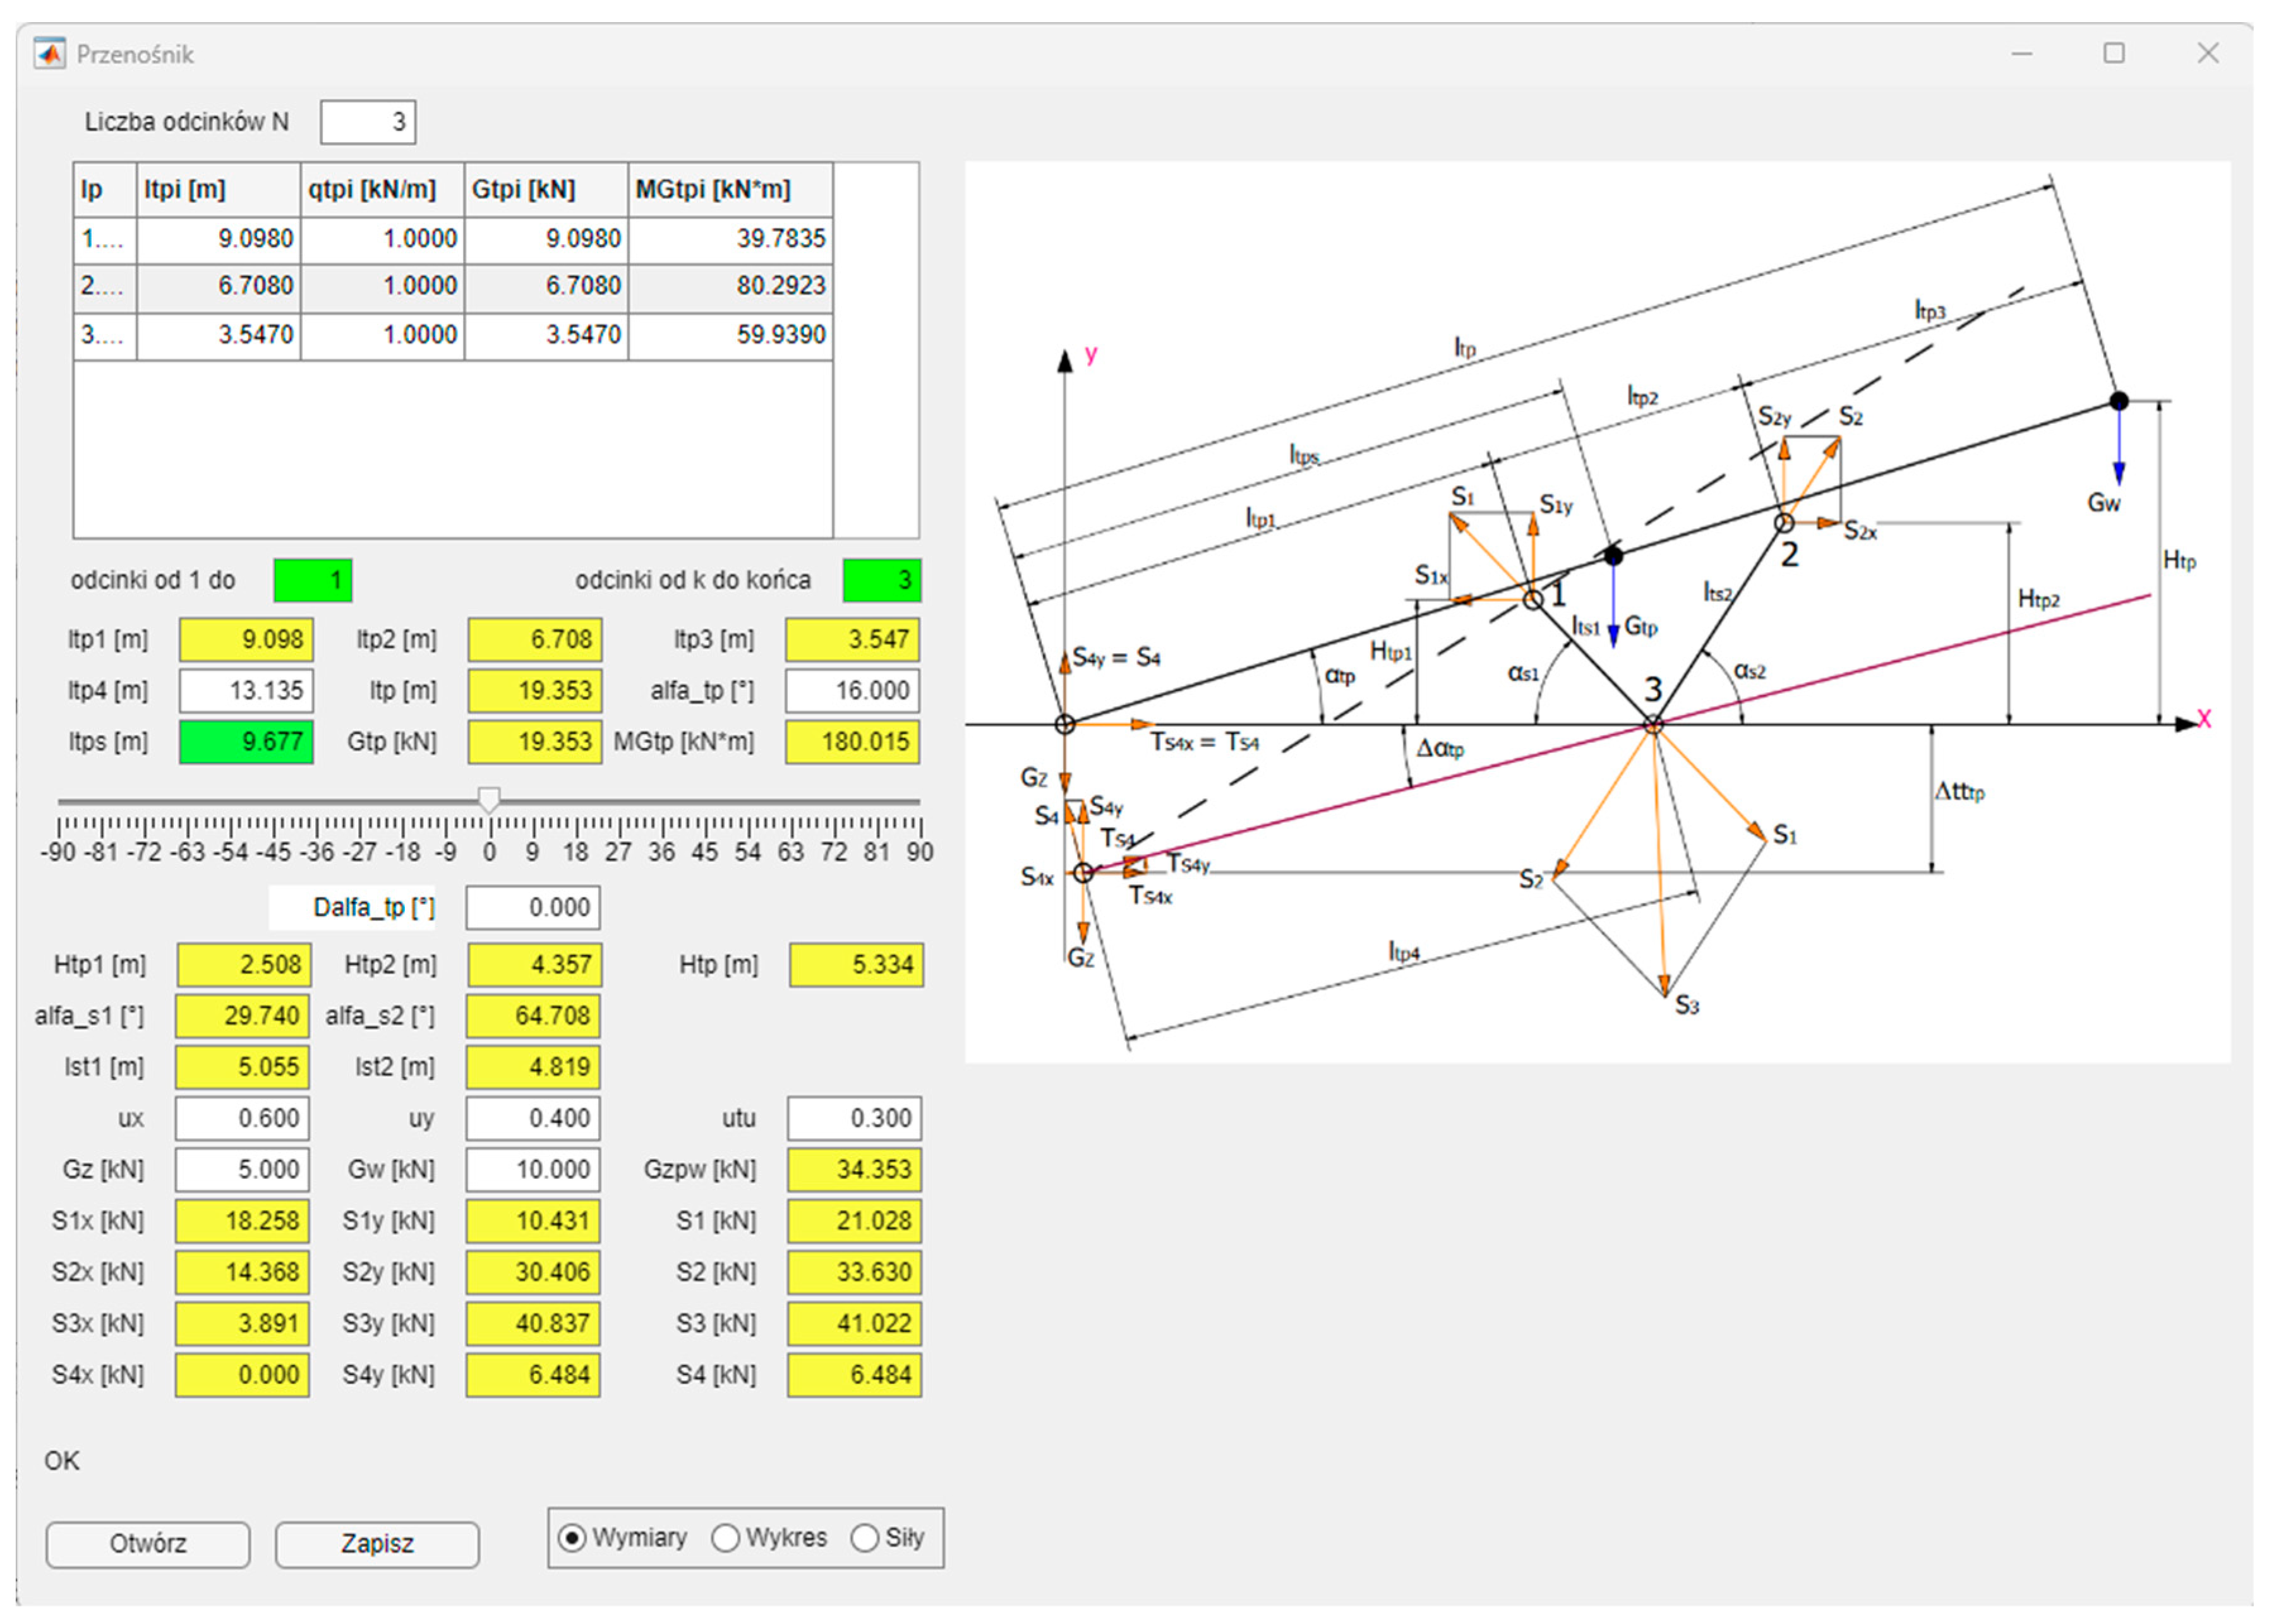The width and height of the screenshot is (2269, 1624).
Task: Click the MATLAB app icon in title bar
Action: pos(48,53)
